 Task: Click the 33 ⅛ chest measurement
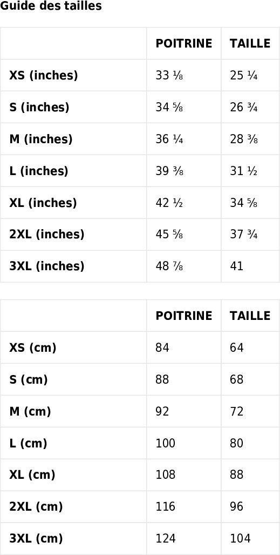click(169, 76)
